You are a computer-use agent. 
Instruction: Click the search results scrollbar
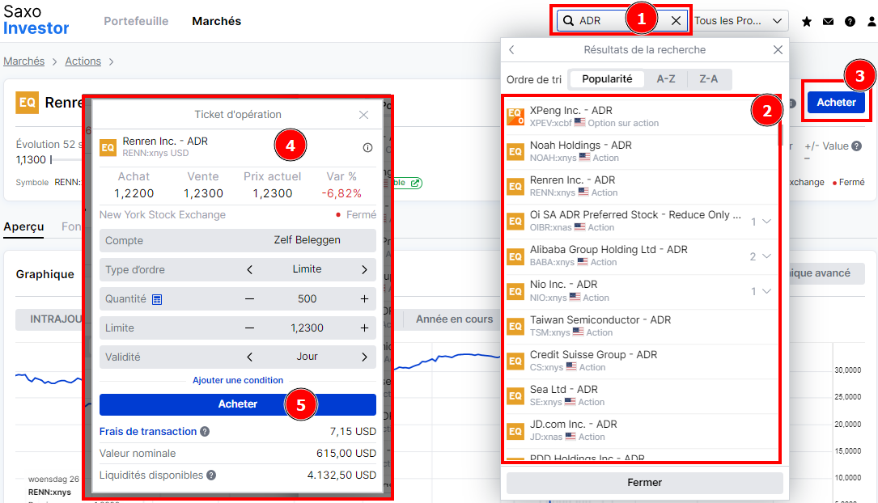pyautogui.click(x=781, y=134)
